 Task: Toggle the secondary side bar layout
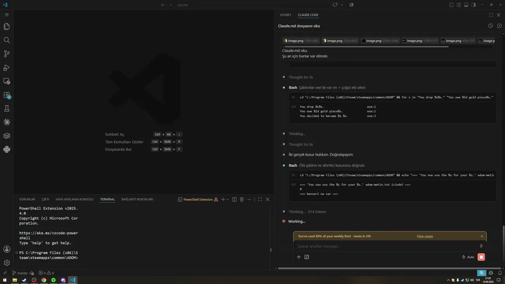coord(473,5)
